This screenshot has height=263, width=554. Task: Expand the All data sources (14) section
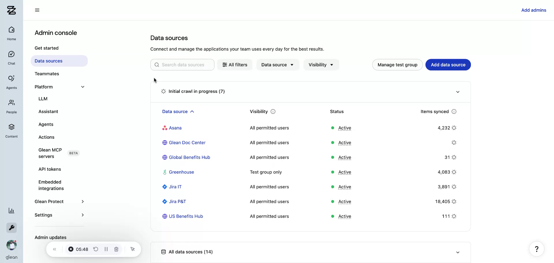458,252
